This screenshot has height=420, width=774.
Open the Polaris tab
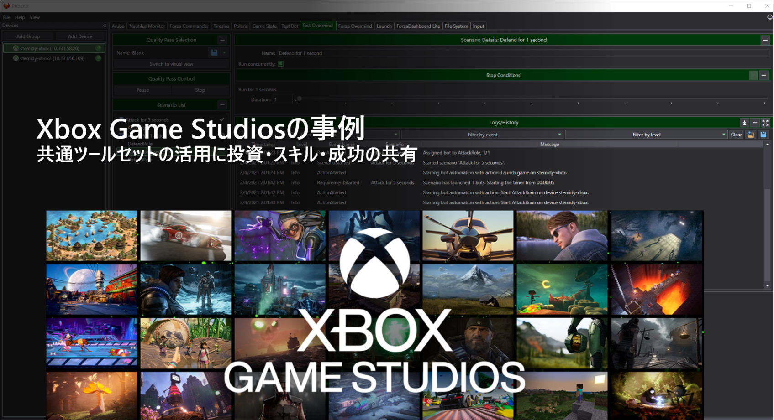pyautogui.click(x=241, y=26)
